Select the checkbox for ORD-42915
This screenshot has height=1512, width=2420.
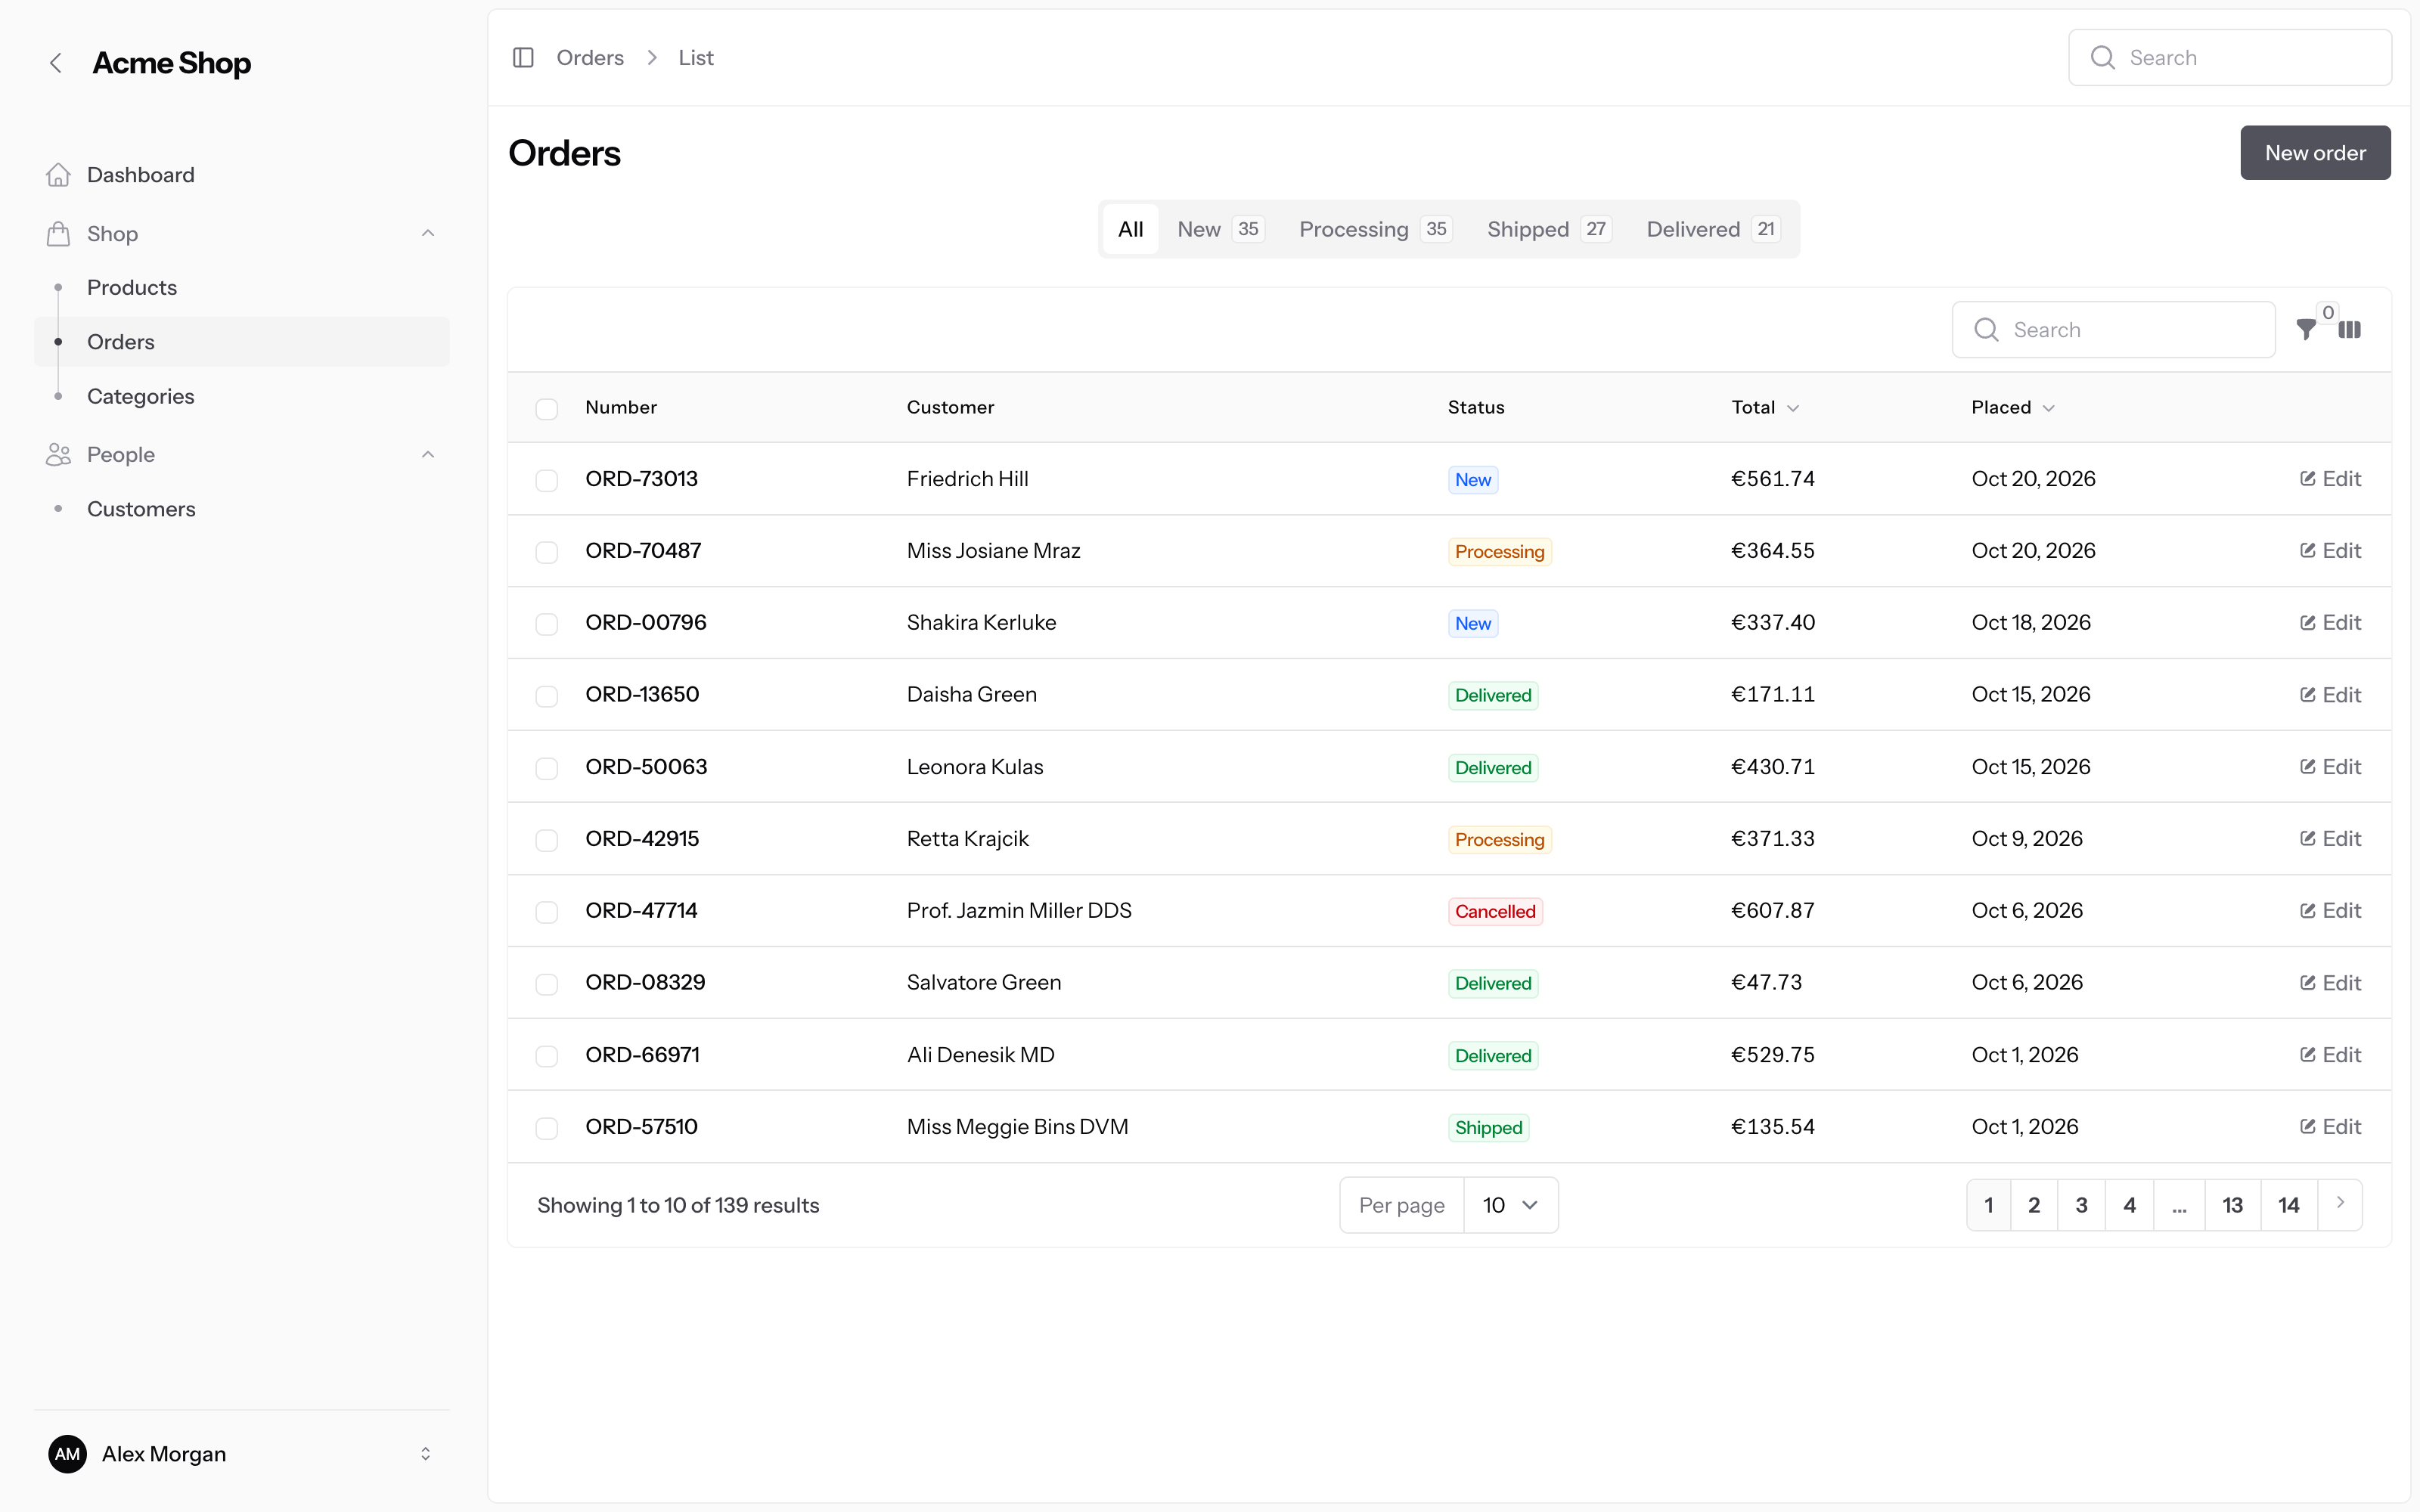(546, 840)
